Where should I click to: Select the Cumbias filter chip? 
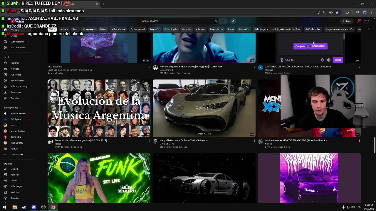(x=187, y=29)
